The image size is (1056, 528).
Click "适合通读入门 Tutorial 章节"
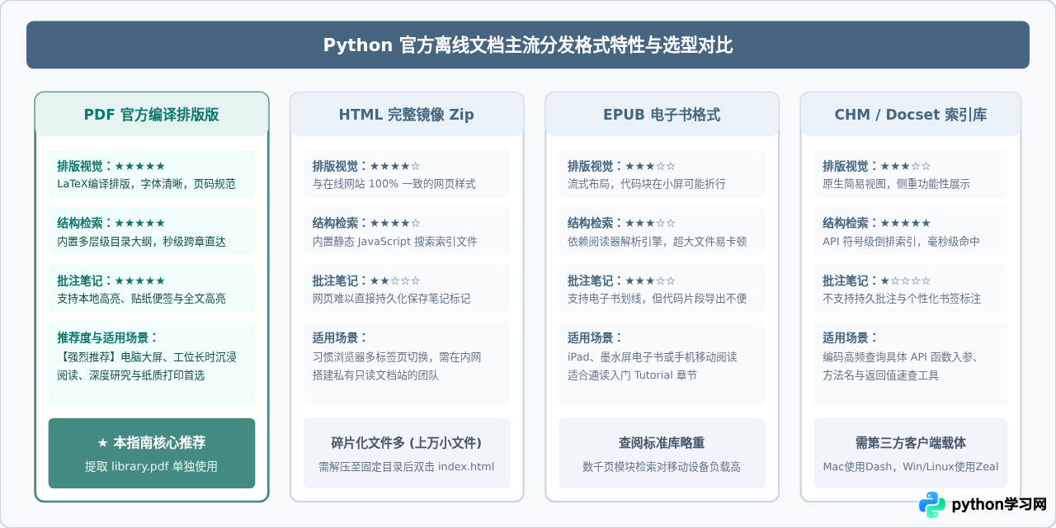[x=633, y=375]
